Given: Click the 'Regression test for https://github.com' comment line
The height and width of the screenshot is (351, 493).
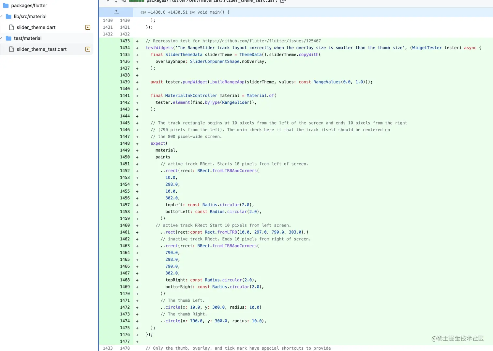Looking at the screenshot, I should point(233,41).
